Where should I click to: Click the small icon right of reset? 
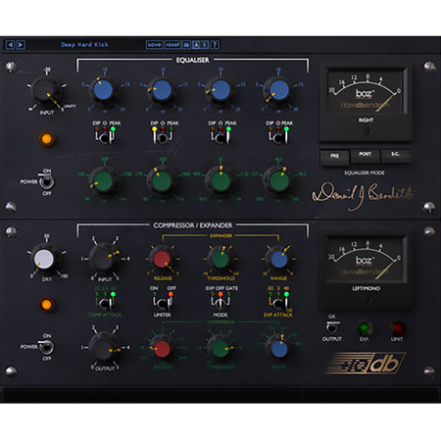point(186,45)
